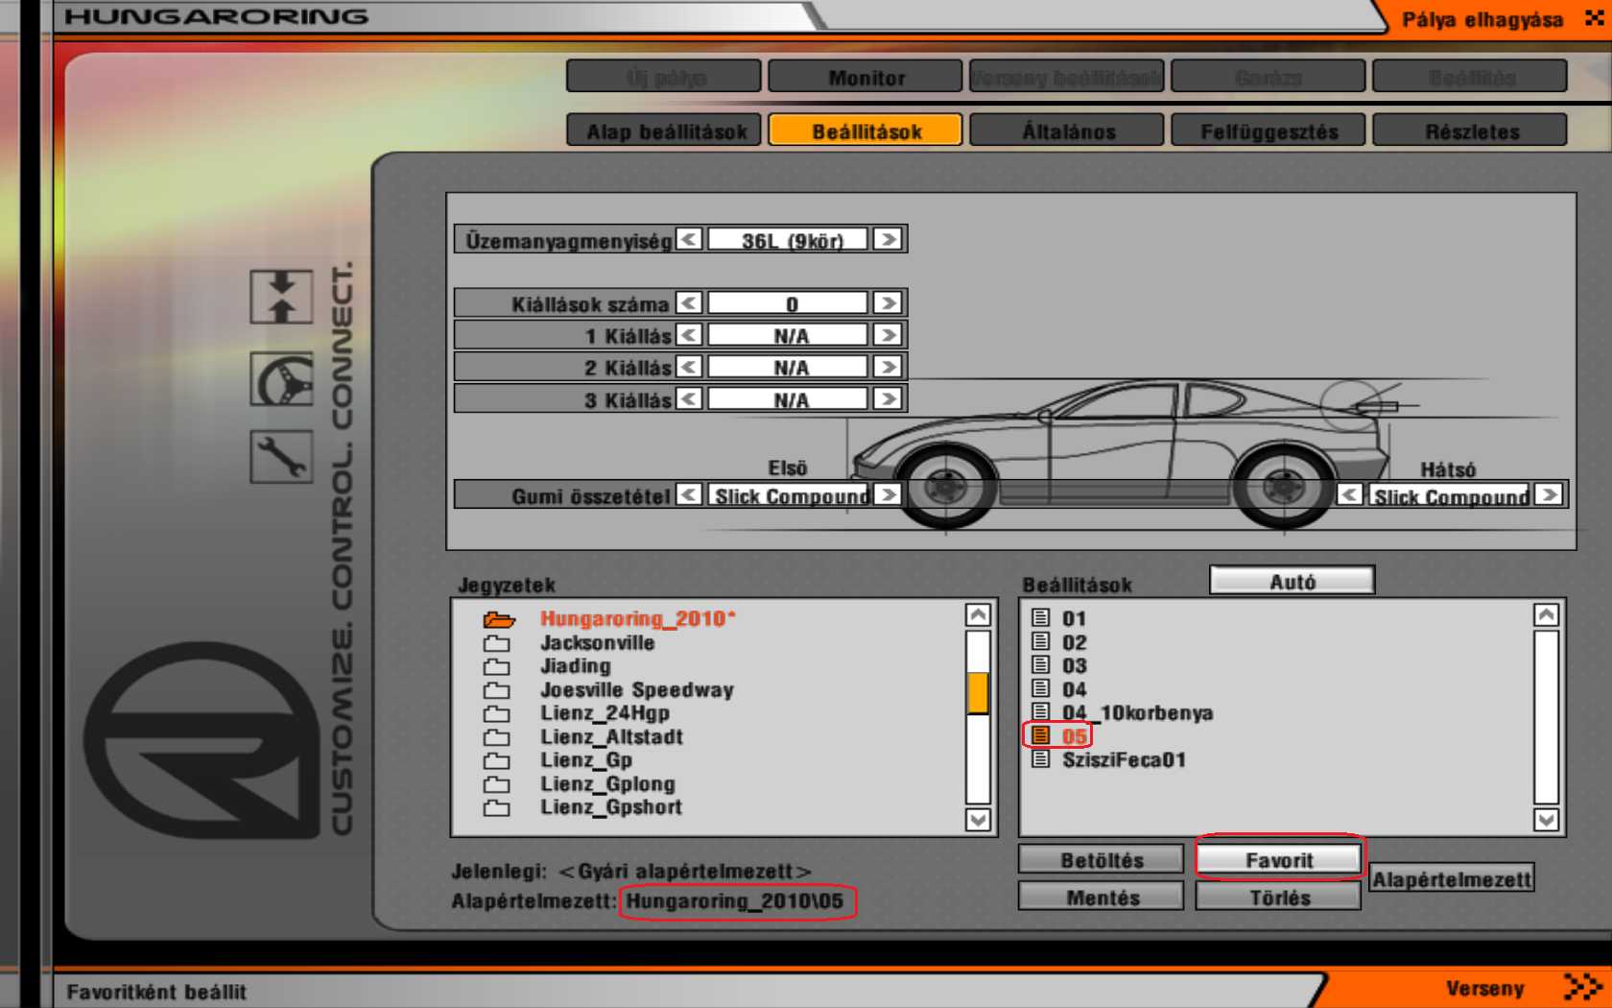Screen dimensions: 1612x1008
Task: Click the Jacksonville folder icon
Action: pyautogui.click(x=497, y=643)
